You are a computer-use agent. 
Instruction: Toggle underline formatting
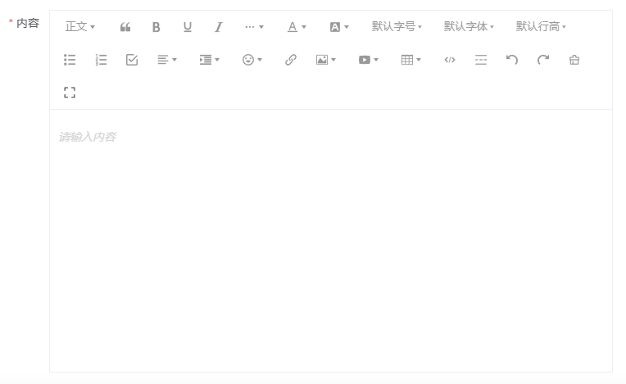188,27
